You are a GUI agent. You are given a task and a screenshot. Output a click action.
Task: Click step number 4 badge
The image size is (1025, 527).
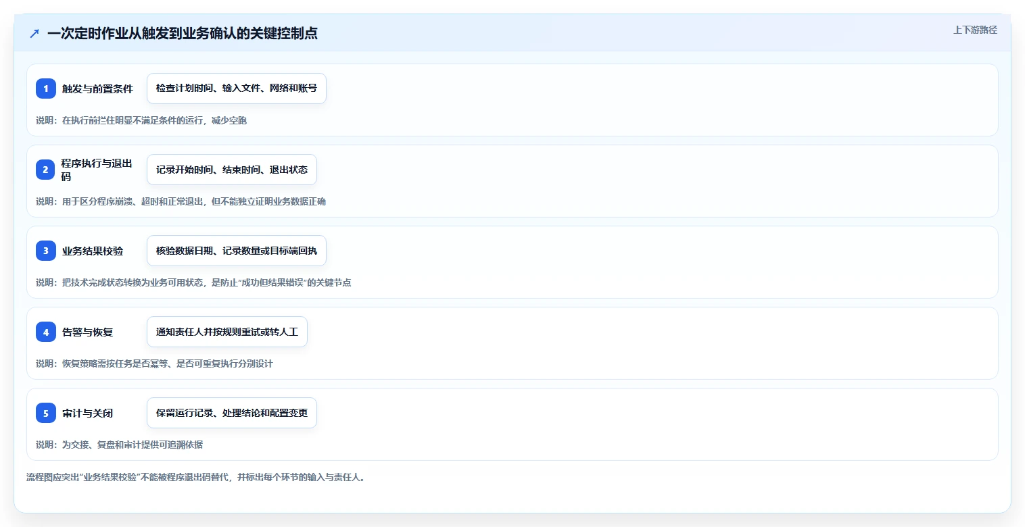pyautogui.click(x=46, y=332)
